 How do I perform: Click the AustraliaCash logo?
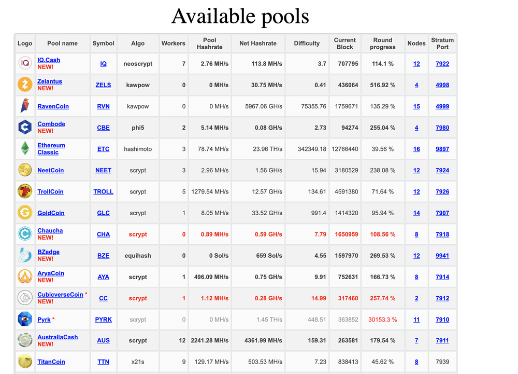[x=25, y=340]
